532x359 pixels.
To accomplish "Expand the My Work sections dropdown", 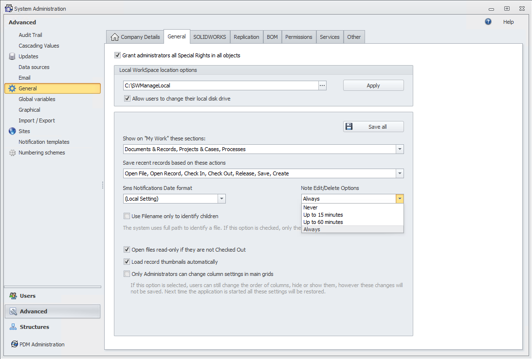I will (400, 149).
